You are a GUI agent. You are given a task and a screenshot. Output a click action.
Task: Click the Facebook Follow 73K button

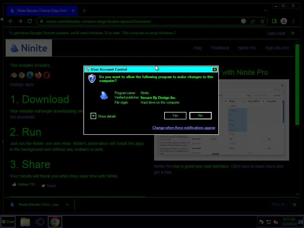[x=24, y=184]
